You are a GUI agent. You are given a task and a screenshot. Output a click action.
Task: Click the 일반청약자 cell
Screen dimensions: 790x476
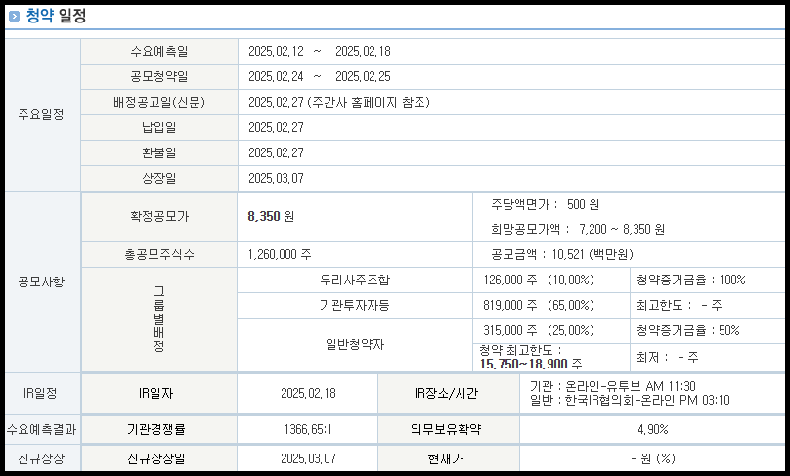(x=355, y=344)
